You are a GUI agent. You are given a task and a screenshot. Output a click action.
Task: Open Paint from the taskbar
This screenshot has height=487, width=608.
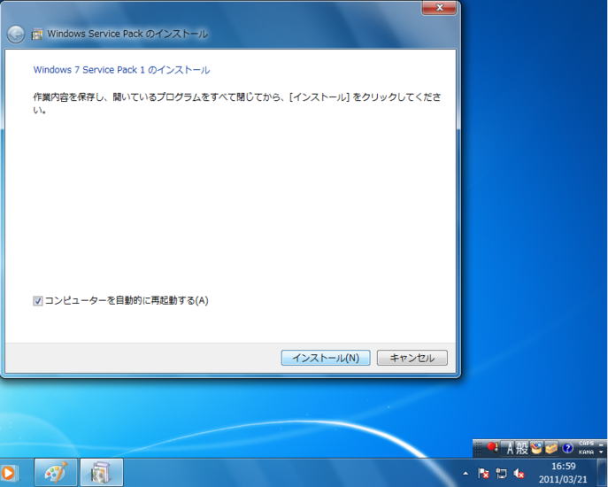[x=56, y=472]
